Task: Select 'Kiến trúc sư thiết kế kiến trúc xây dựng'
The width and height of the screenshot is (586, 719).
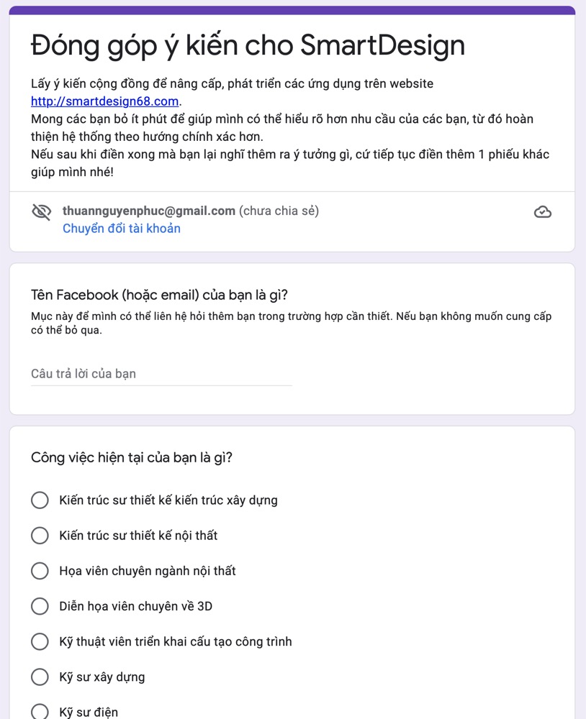Action: pyautogui.click(x=40, y=500)
